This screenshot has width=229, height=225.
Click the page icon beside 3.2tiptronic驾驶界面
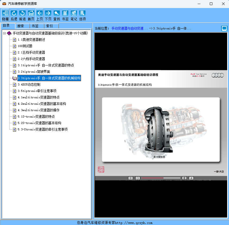[x=14, y=72]
